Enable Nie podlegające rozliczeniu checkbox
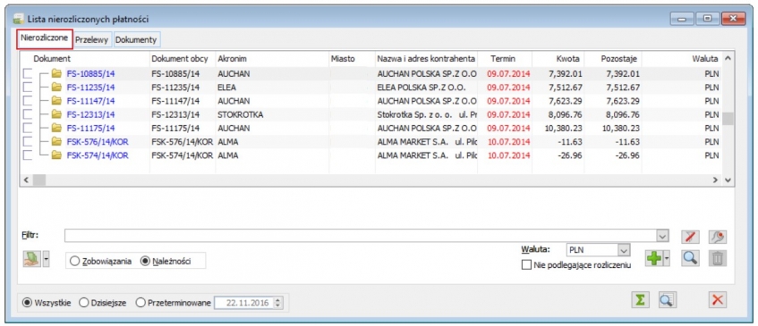The height and width of the screenshot is (326, 758). click(526, 264)
